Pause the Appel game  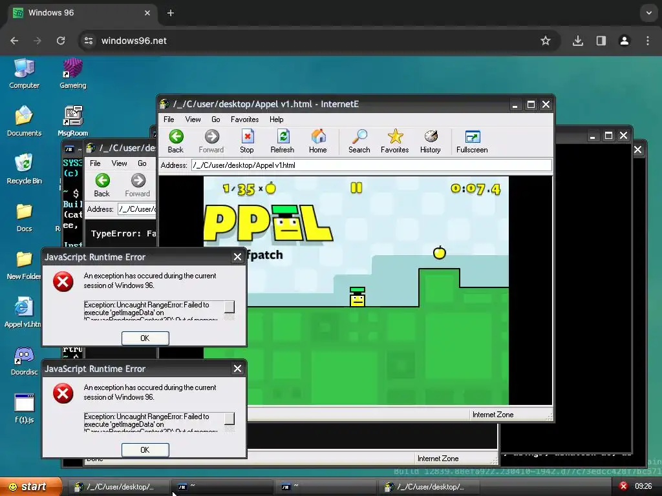pyautogui.click(x=356, y=188)
